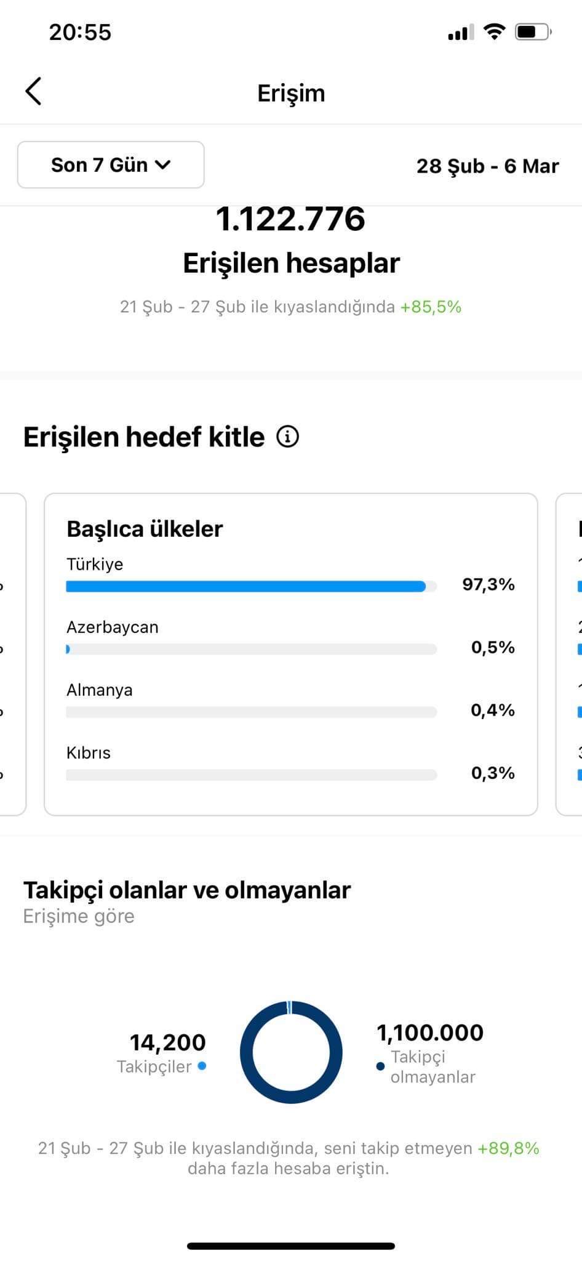Screen dimensions: 582x1261
Task: Tap the Türkiye reach progress bar
Action: tap(251, 586)
